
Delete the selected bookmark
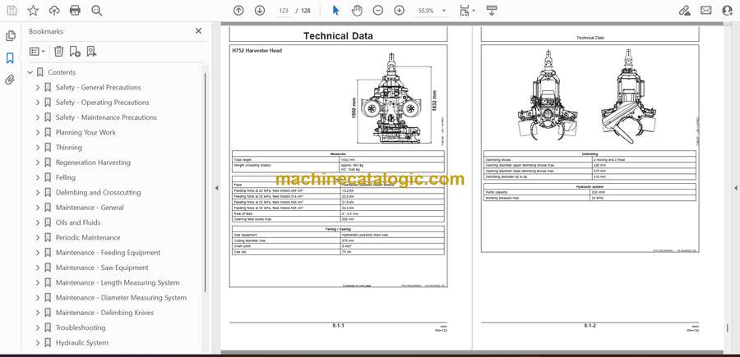(58, 52)
